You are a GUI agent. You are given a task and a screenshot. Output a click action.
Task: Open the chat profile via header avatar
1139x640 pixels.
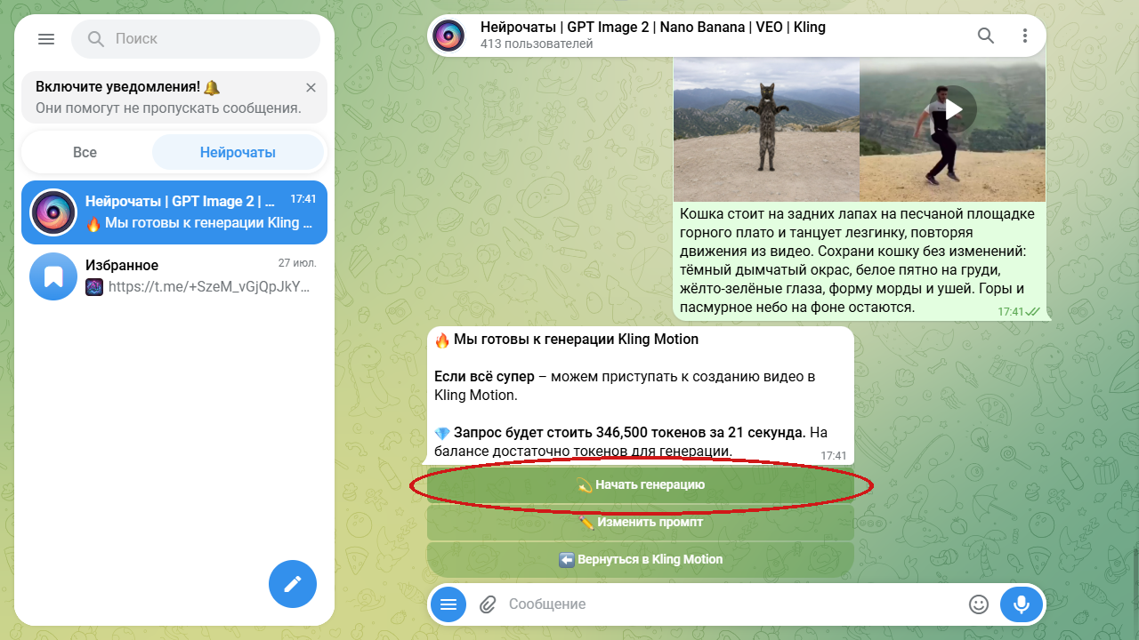click(x=448, y=36)
